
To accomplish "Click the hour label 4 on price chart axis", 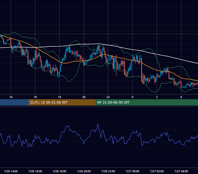I will click(x=181, y=97).
